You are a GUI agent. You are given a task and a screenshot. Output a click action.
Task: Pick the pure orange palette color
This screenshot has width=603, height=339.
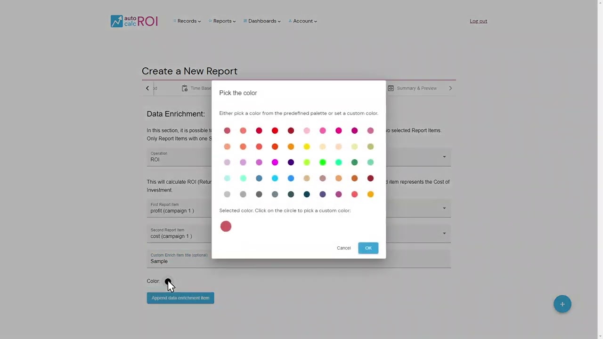click(291, 146)
